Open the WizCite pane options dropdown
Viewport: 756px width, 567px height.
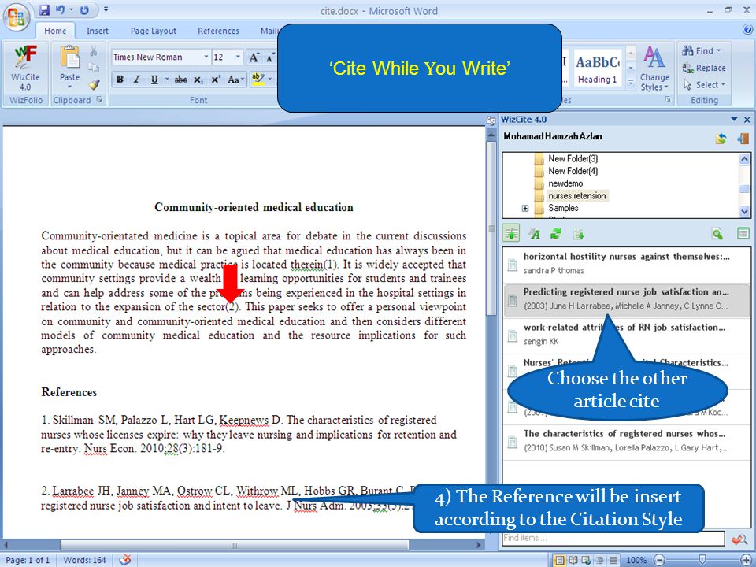[x=734, y=119]
